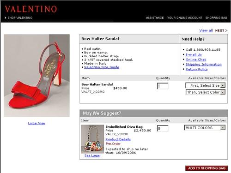The width and height of the screenshot is (231, 173).
Task: Select the price text $450.00
Action: pyautogui.click(x=120, y=88)
